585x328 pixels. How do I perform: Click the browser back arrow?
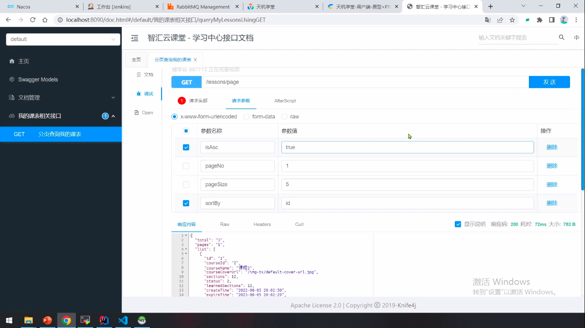coord(8,20)
